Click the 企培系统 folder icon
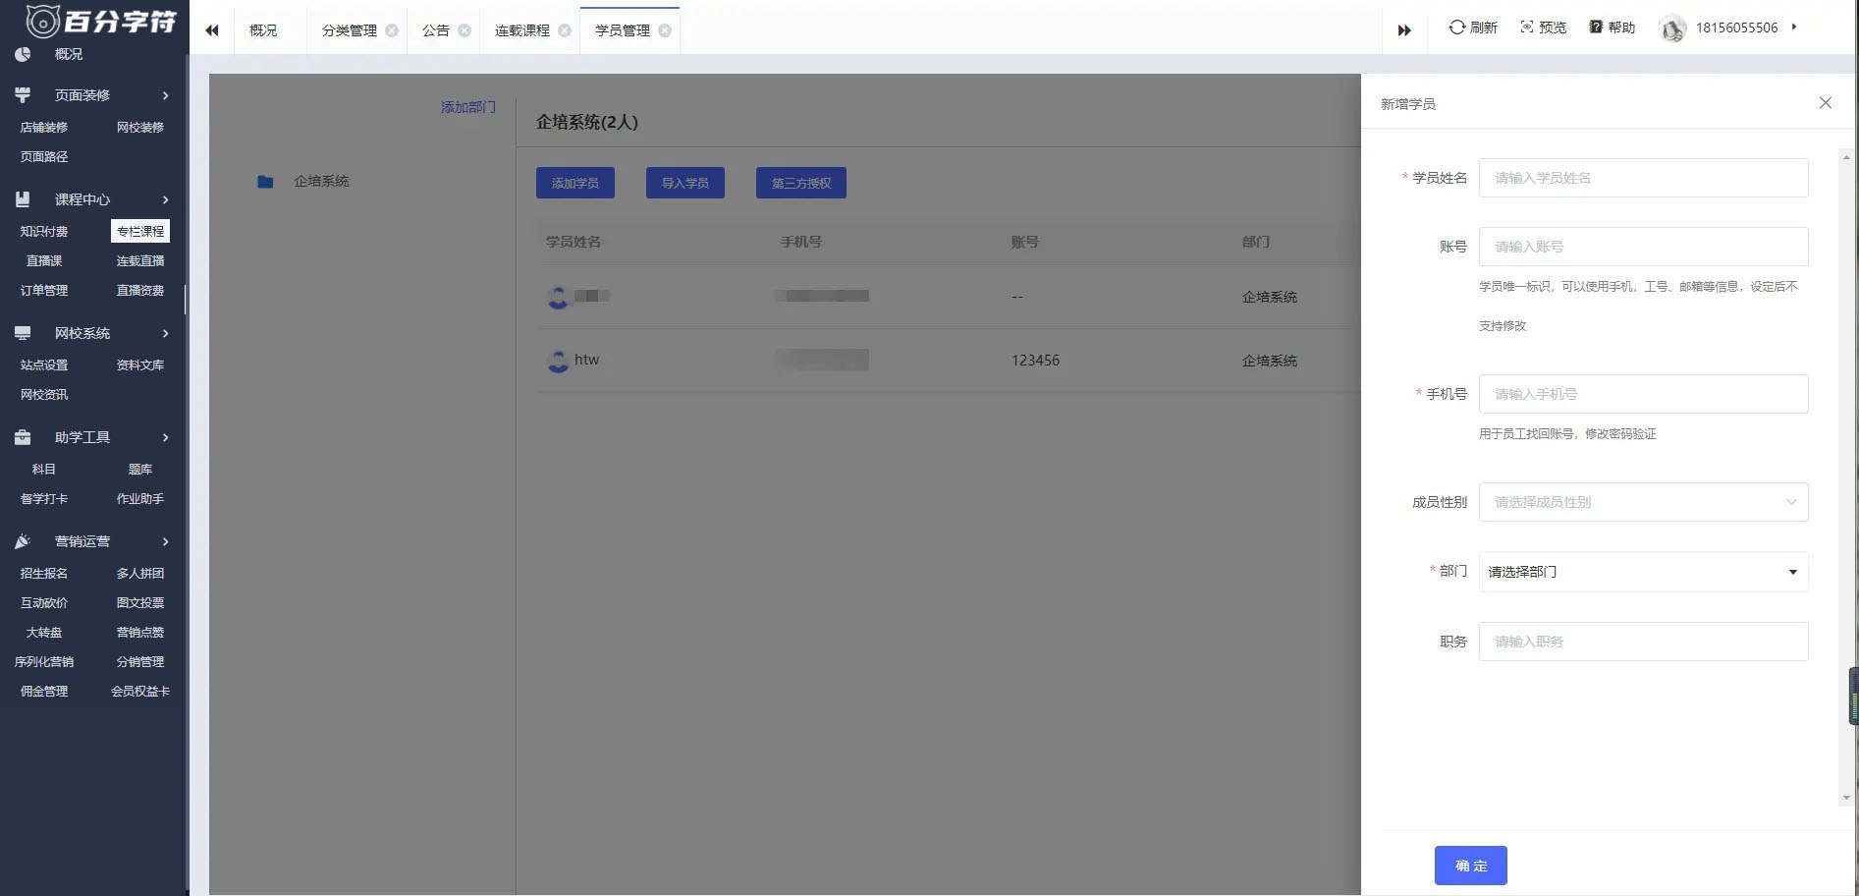 [265, 182]
